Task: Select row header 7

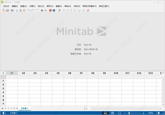Action: point(3,104)
